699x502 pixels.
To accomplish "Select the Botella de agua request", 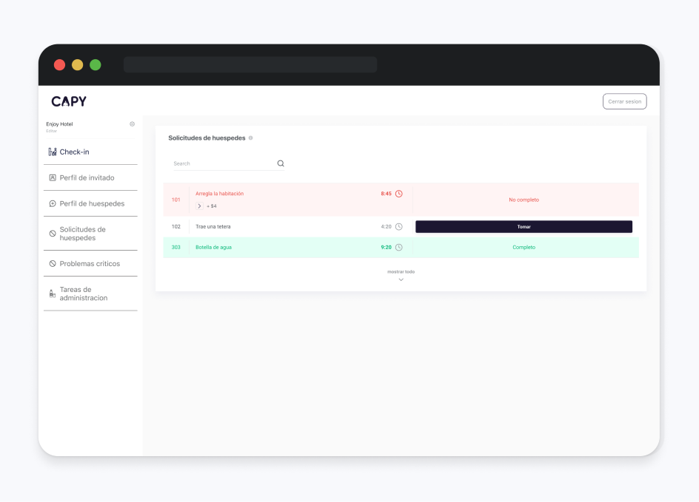I will (213, 248).
